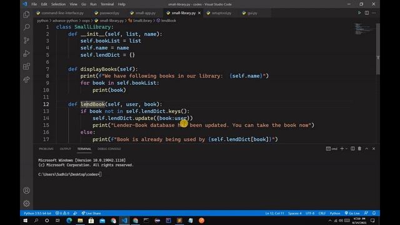
Task: Open the Source Control view
Action: point(26,40)
